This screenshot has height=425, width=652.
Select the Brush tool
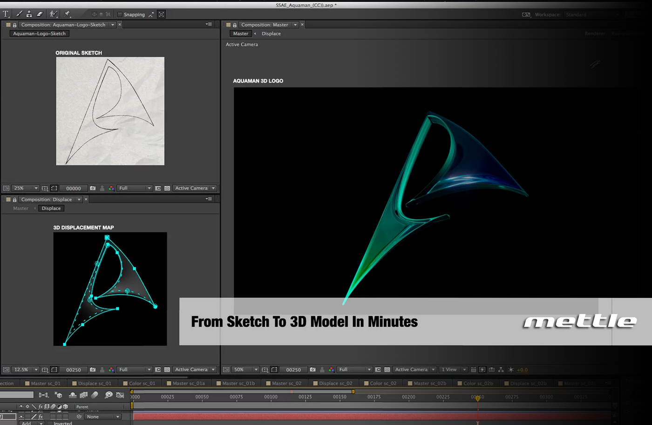pos(19,14)
